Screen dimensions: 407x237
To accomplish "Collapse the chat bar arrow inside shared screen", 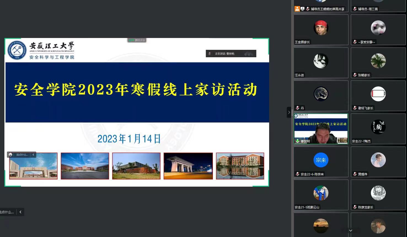I will [x=33, y=155].
